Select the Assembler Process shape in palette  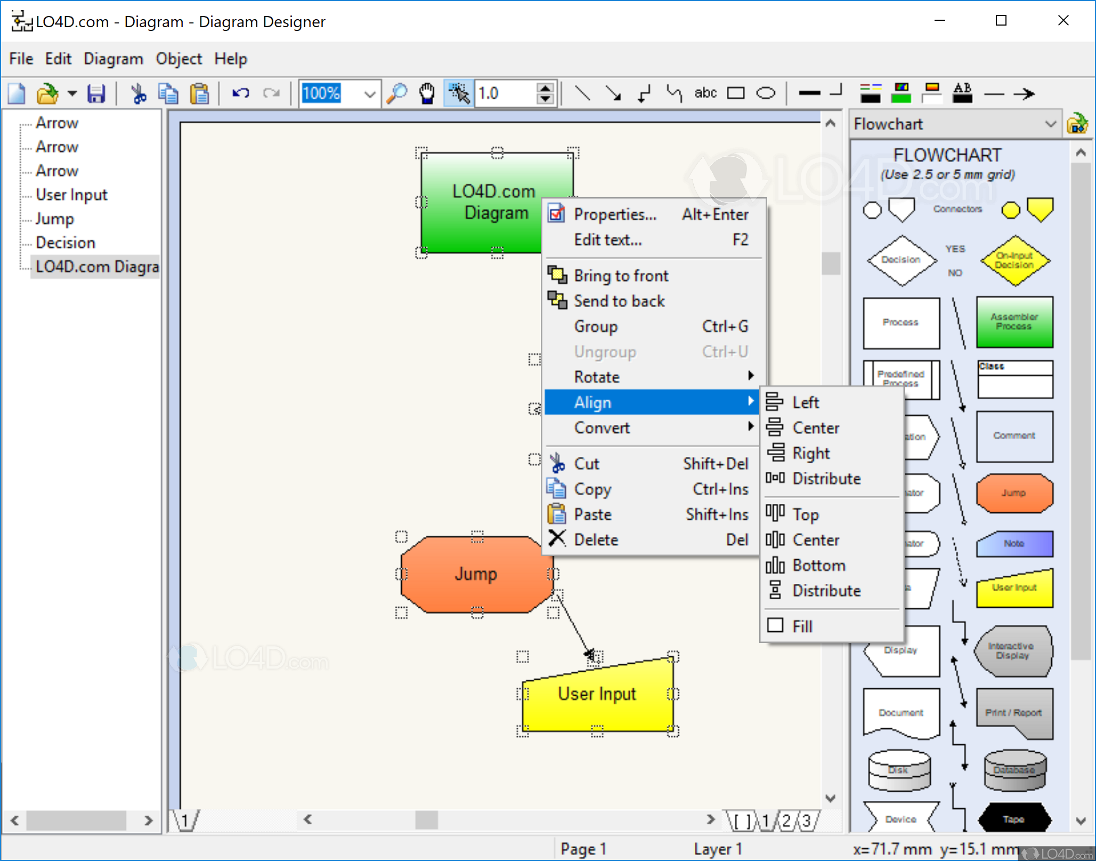1014,322
